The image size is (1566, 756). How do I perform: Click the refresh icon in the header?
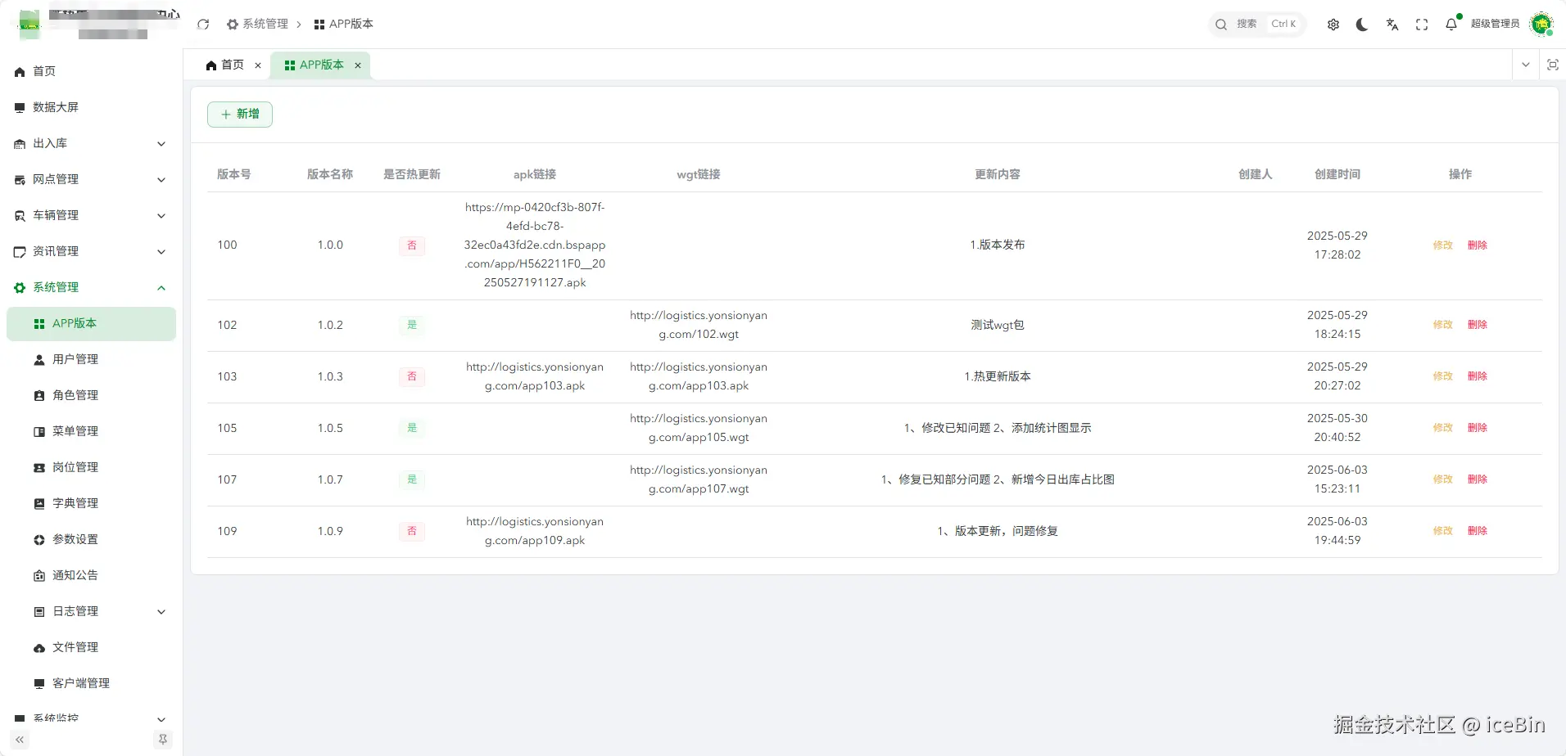point(203,25)
